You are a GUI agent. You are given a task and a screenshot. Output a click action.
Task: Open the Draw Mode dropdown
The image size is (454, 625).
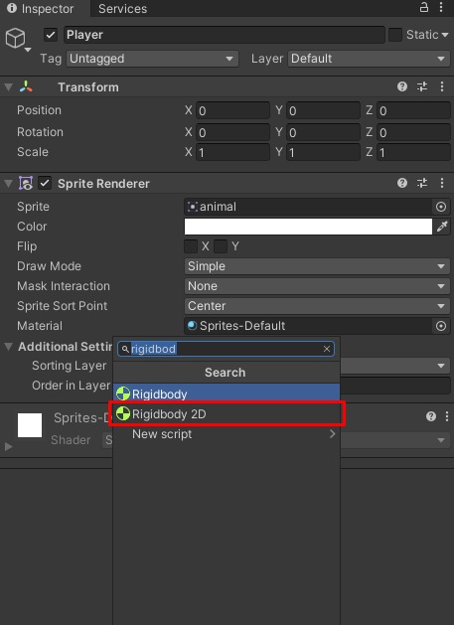(317, 266)
